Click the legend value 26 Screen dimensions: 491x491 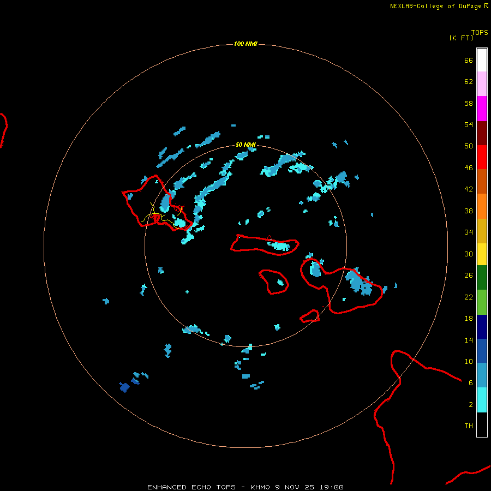pyautogui.click(x=469, y=276)
